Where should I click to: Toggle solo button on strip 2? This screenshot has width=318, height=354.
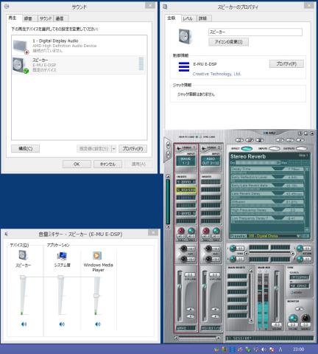pos(215,316)
